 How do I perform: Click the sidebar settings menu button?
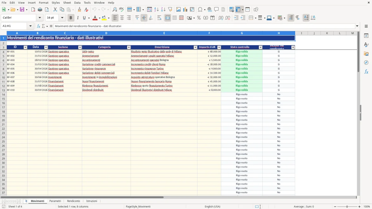[366, 26]
